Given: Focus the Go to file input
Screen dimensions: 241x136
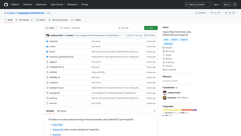Looking at the screenshot, I should (130, 28).
